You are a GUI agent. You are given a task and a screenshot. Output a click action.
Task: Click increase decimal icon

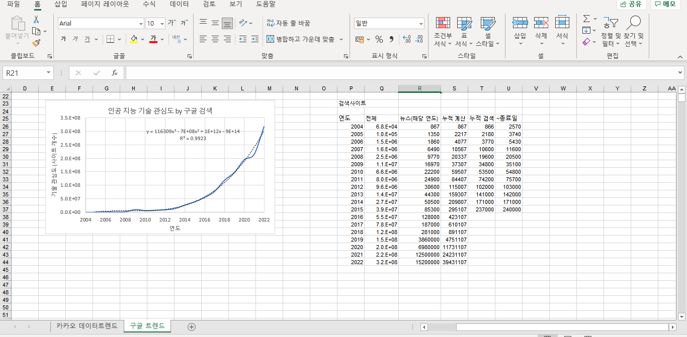[407, 39]
